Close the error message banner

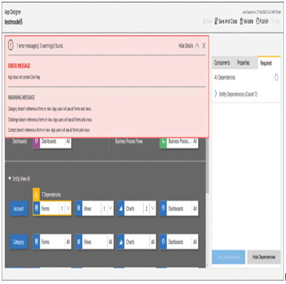pos(204,46)
